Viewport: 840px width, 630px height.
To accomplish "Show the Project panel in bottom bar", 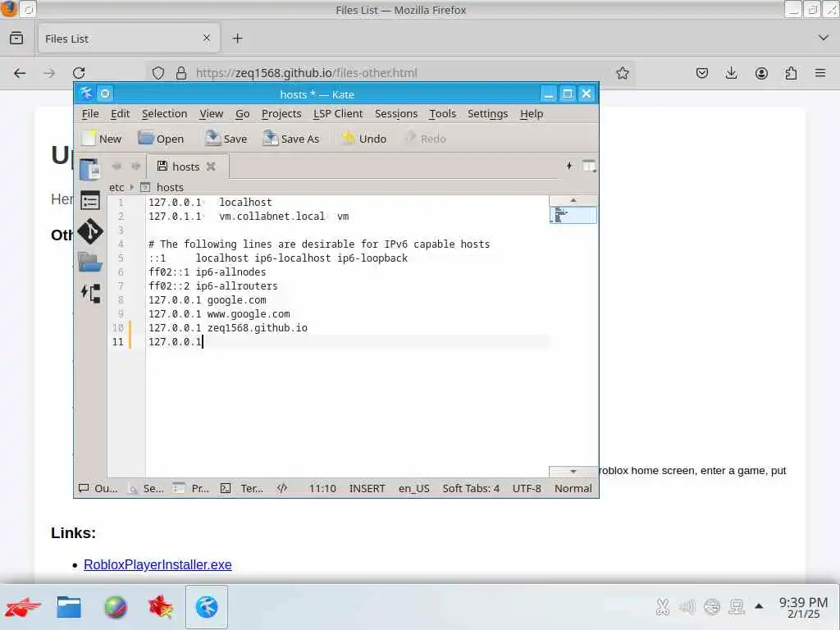I will pyautogui.click(x=190, y=489).
